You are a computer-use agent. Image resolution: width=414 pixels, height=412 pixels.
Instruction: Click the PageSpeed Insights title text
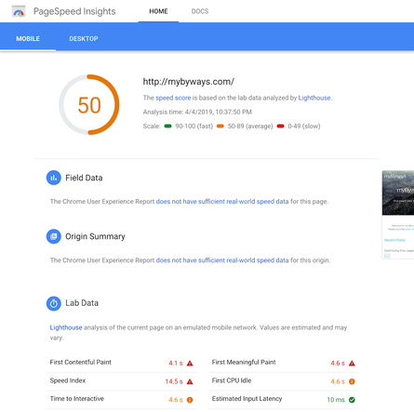(x=74, y=11)
